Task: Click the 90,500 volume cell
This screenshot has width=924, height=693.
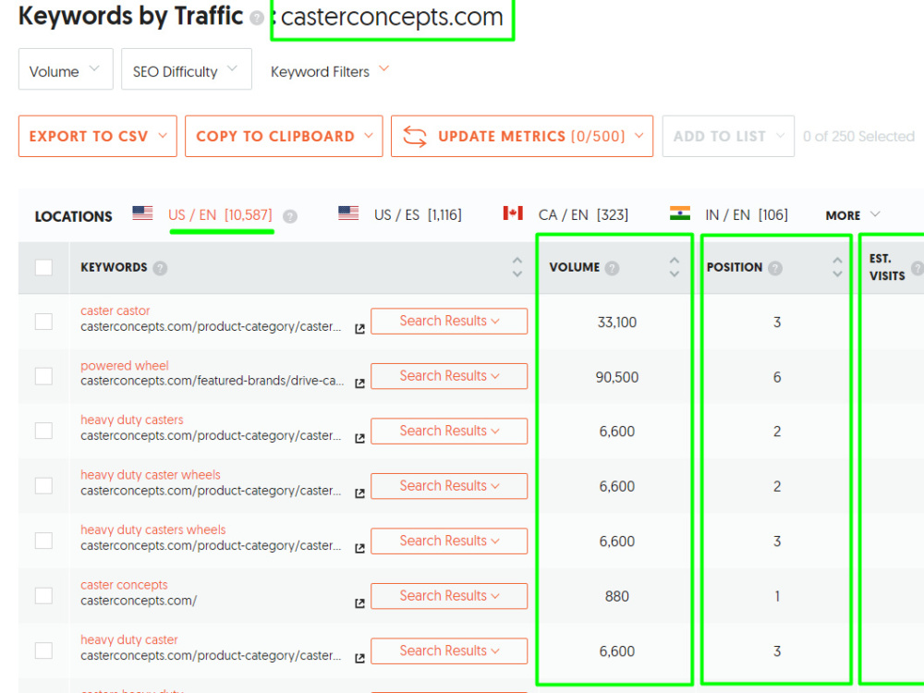Action: click(x=617, y=377)
